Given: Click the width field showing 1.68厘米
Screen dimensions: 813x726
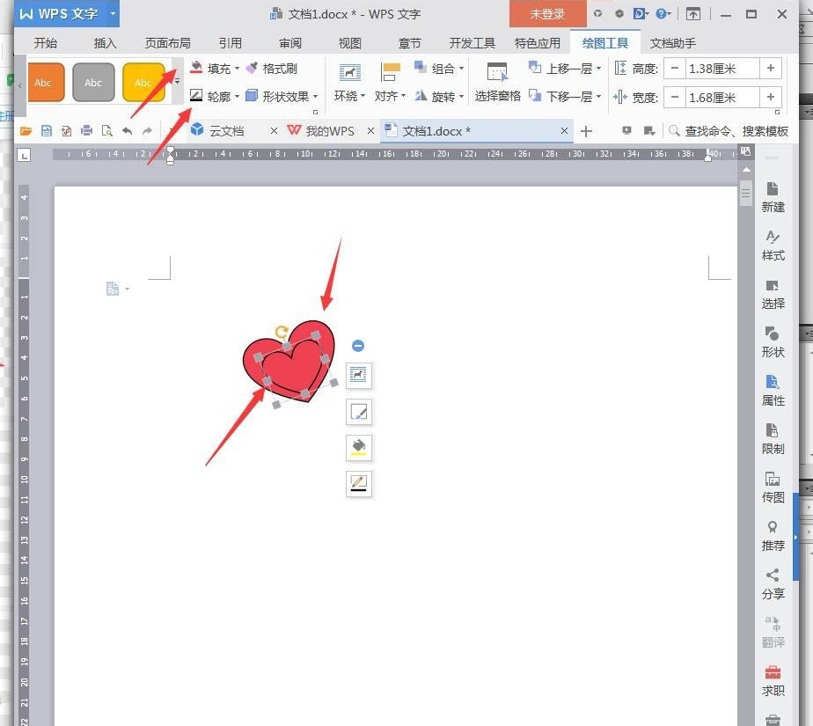Looking at the screenshot, I should (x=722, y=97).
